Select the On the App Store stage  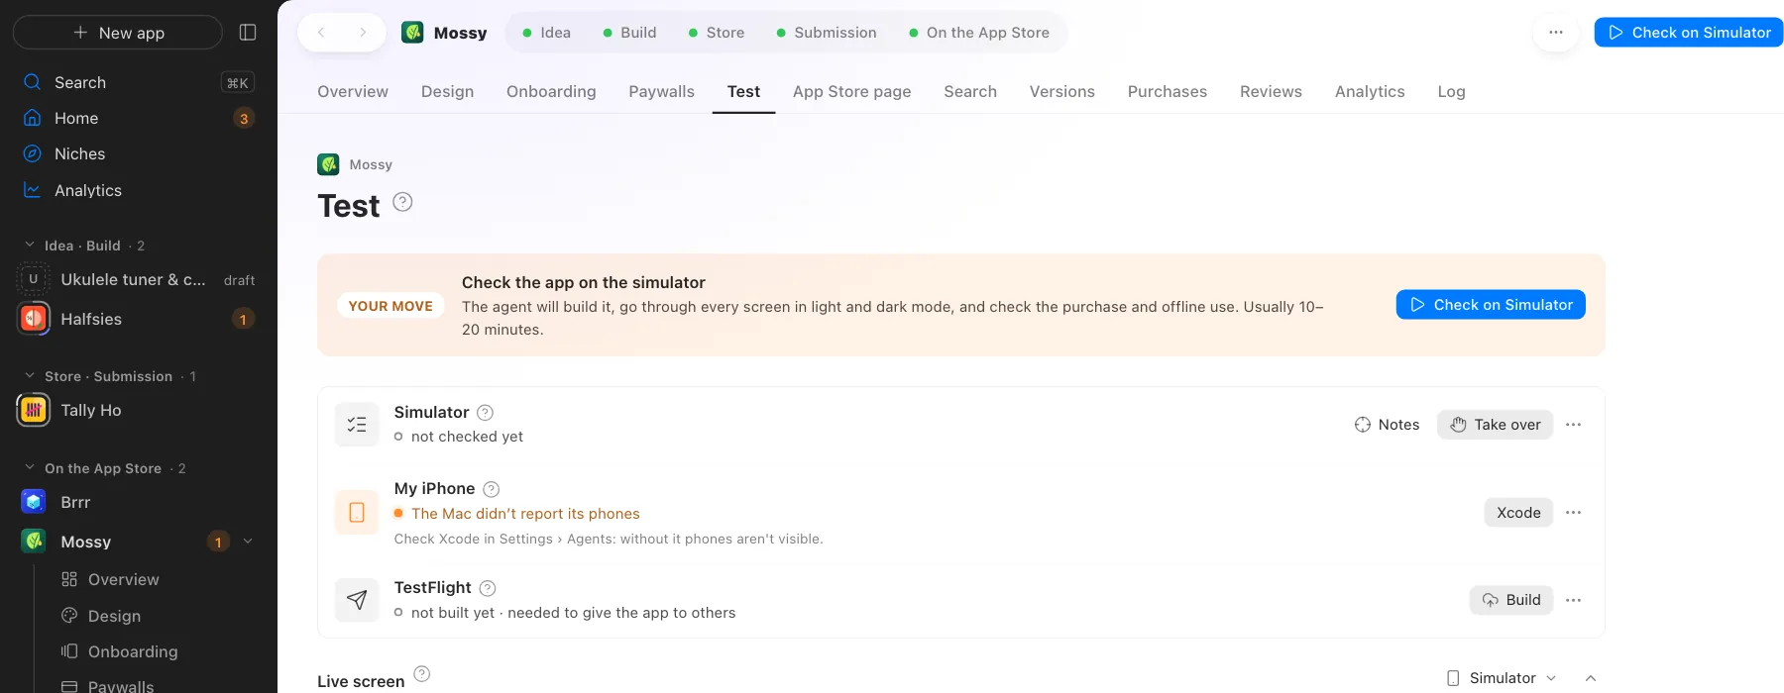coord(978,33)
